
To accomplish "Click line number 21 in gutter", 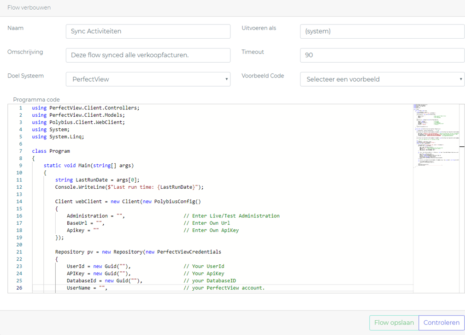I will (19, 252).
